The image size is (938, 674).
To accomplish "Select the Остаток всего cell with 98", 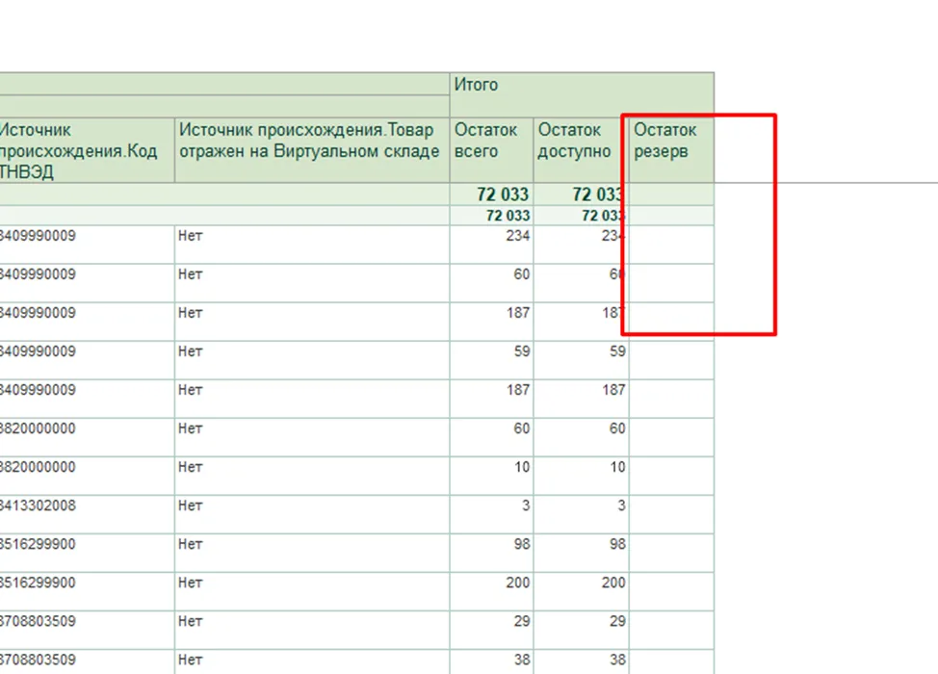I will 492,554.
